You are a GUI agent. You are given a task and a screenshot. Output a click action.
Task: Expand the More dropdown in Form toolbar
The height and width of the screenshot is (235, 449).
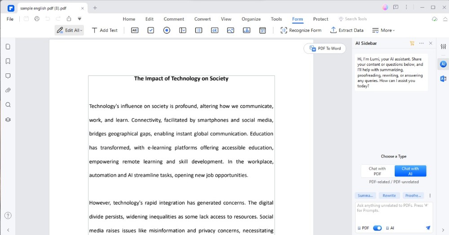pyautogui.click(x=383, y=30)
